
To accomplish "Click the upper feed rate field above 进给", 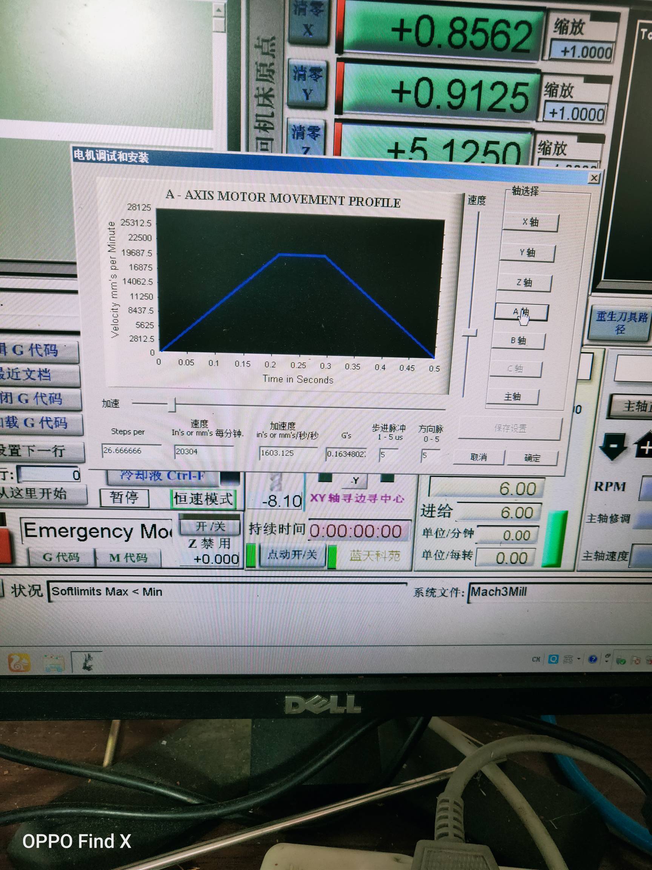I will [x=486, y=488].
